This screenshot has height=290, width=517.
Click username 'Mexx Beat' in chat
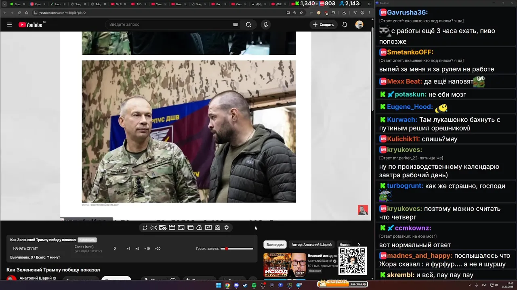[404, 81]
